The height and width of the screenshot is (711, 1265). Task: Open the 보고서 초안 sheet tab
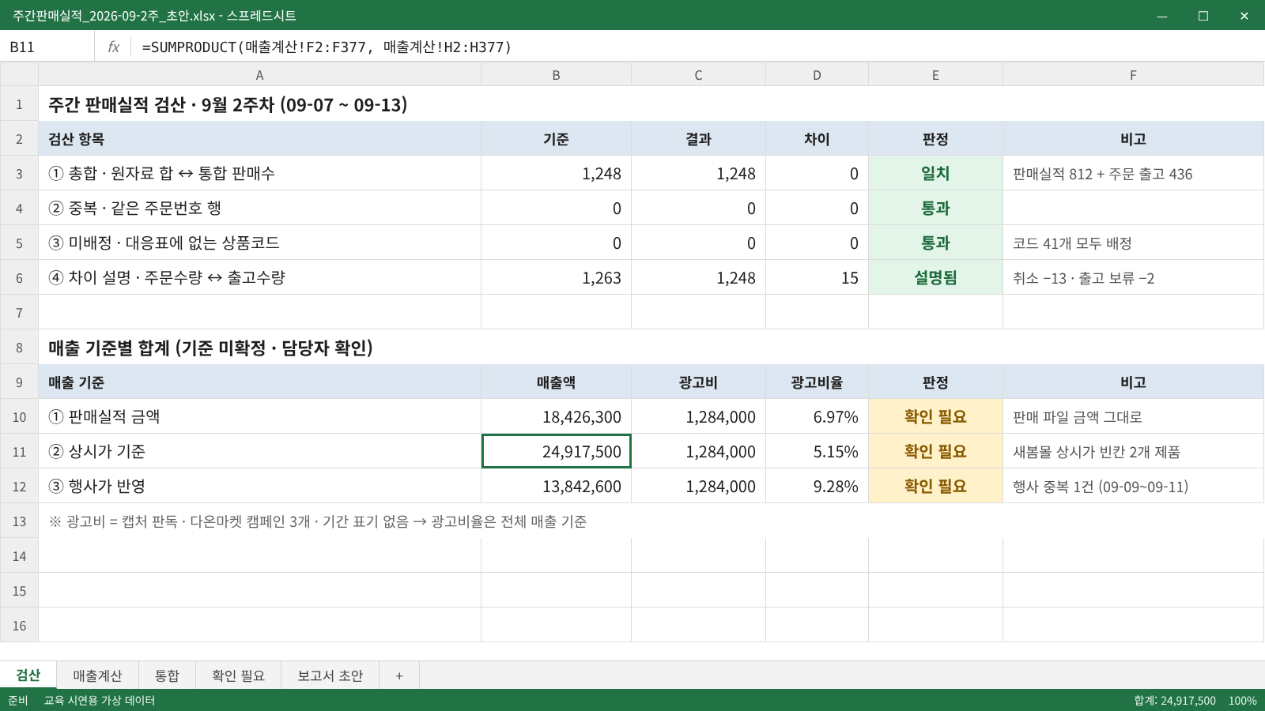(330, 675)
